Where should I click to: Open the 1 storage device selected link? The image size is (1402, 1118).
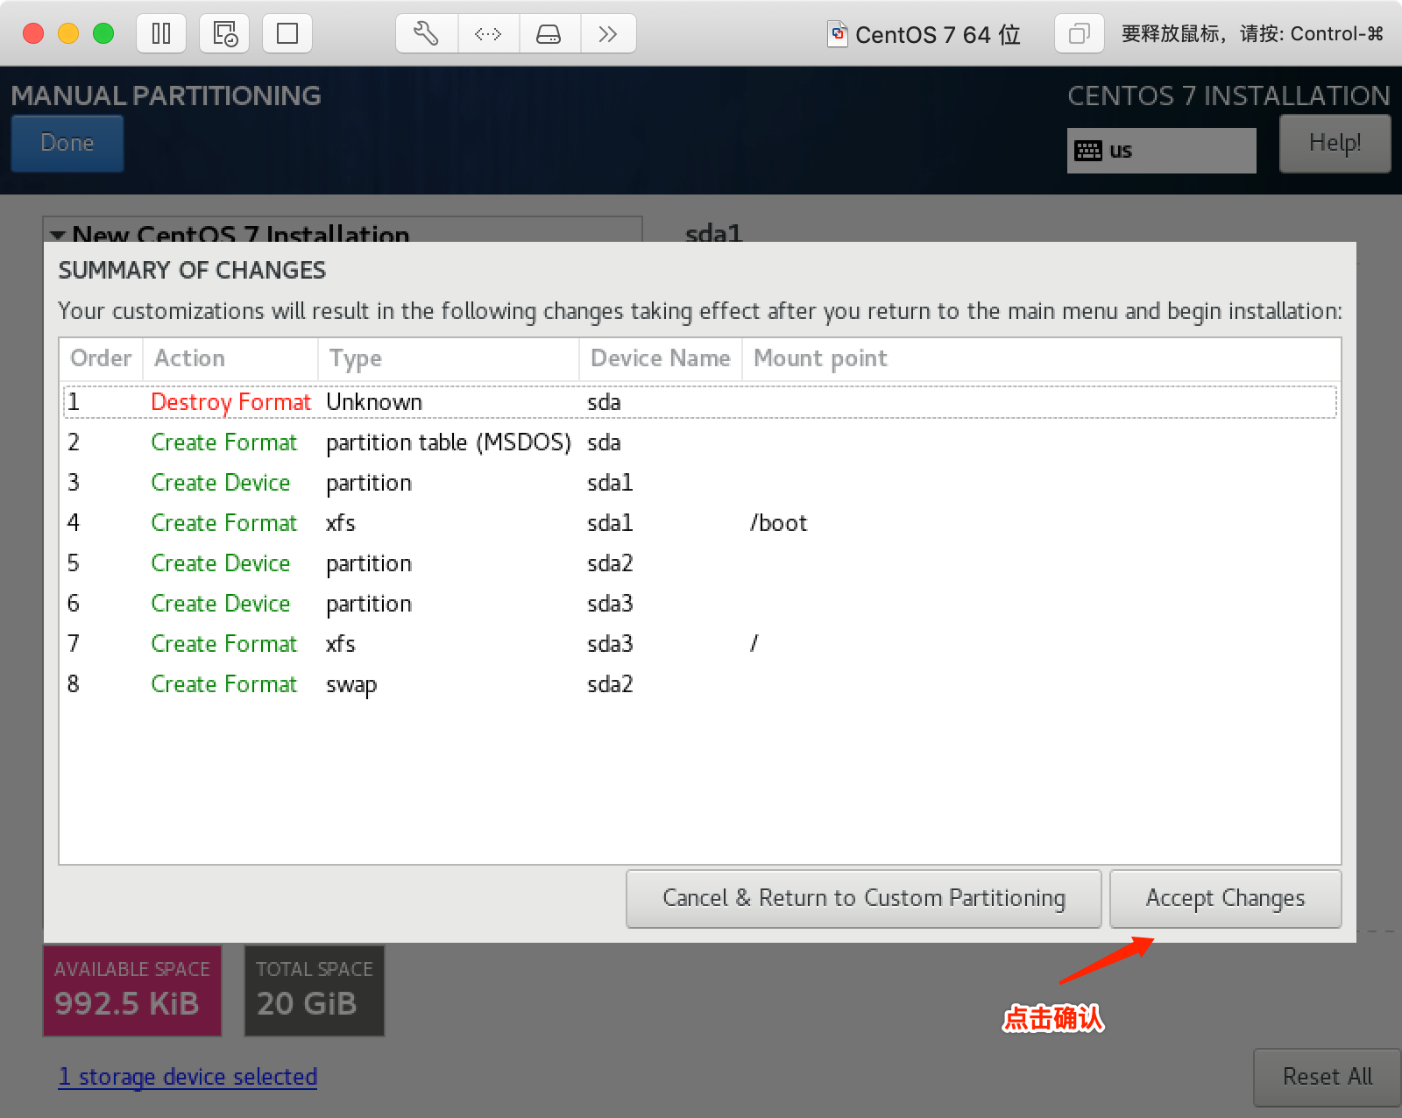pos(188,1077)
